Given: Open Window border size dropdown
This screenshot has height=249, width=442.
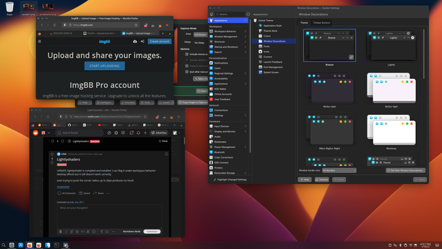Looking at the screenshot, I should point(339,171).
